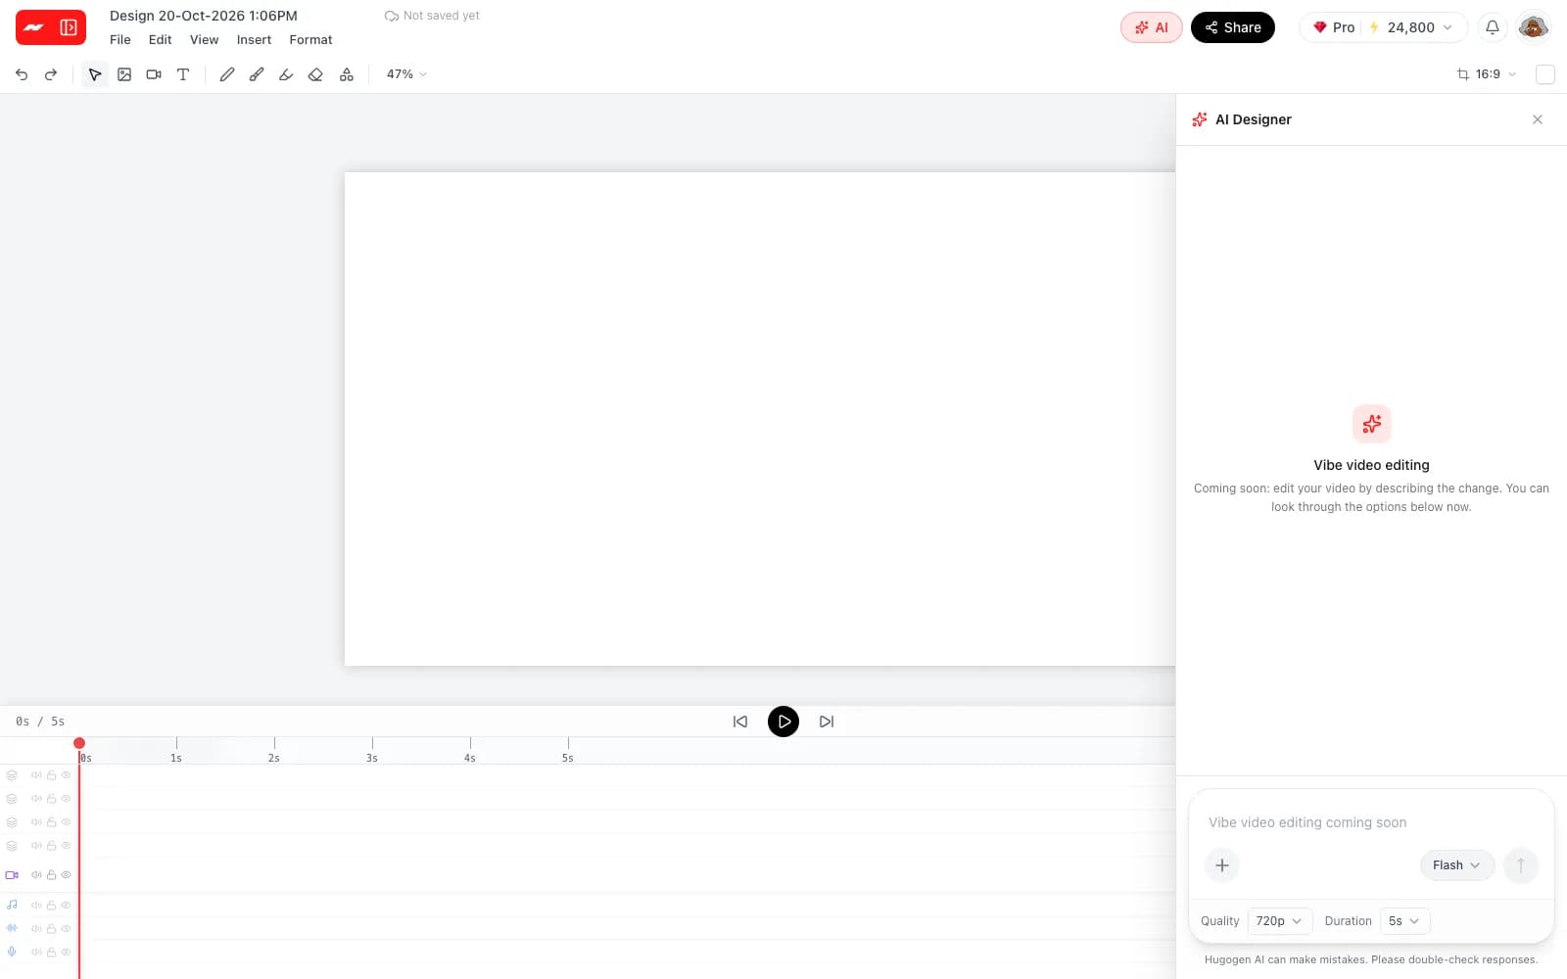Open the 47% zoom dropdown
This screenshot has height=979, width=1567.
(406, 74)
